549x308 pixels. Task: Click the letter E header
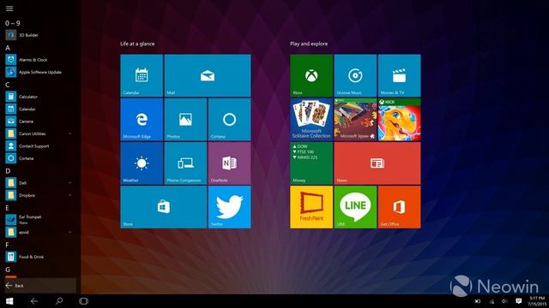[8, 208]
